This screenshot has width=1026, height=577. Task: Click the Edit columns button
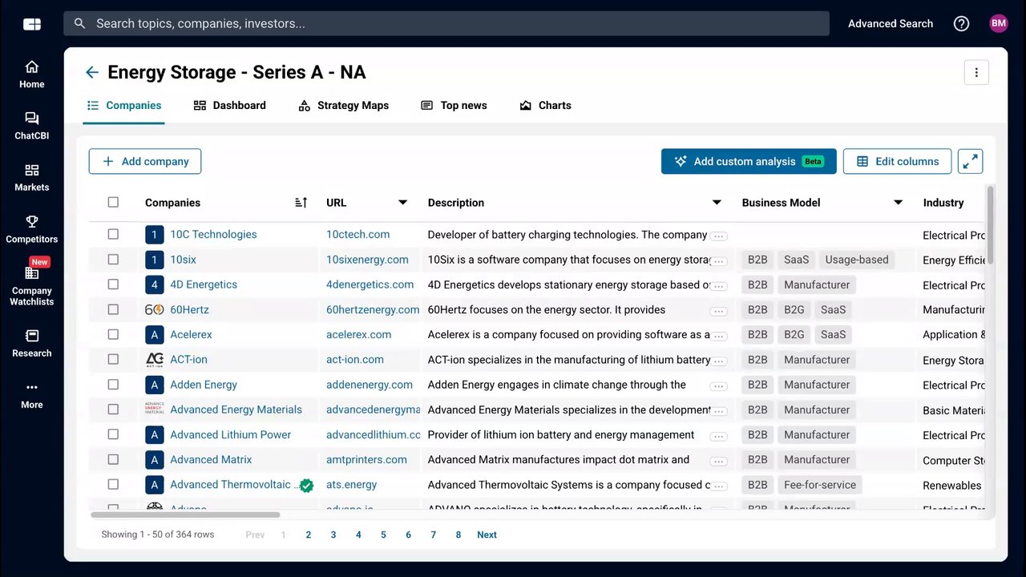(897, 161)
